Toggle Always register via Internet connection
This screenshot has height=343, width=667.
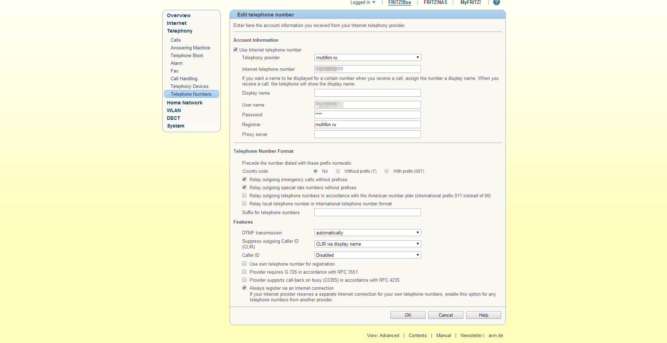pyautogui.click(x=244, y=288)
